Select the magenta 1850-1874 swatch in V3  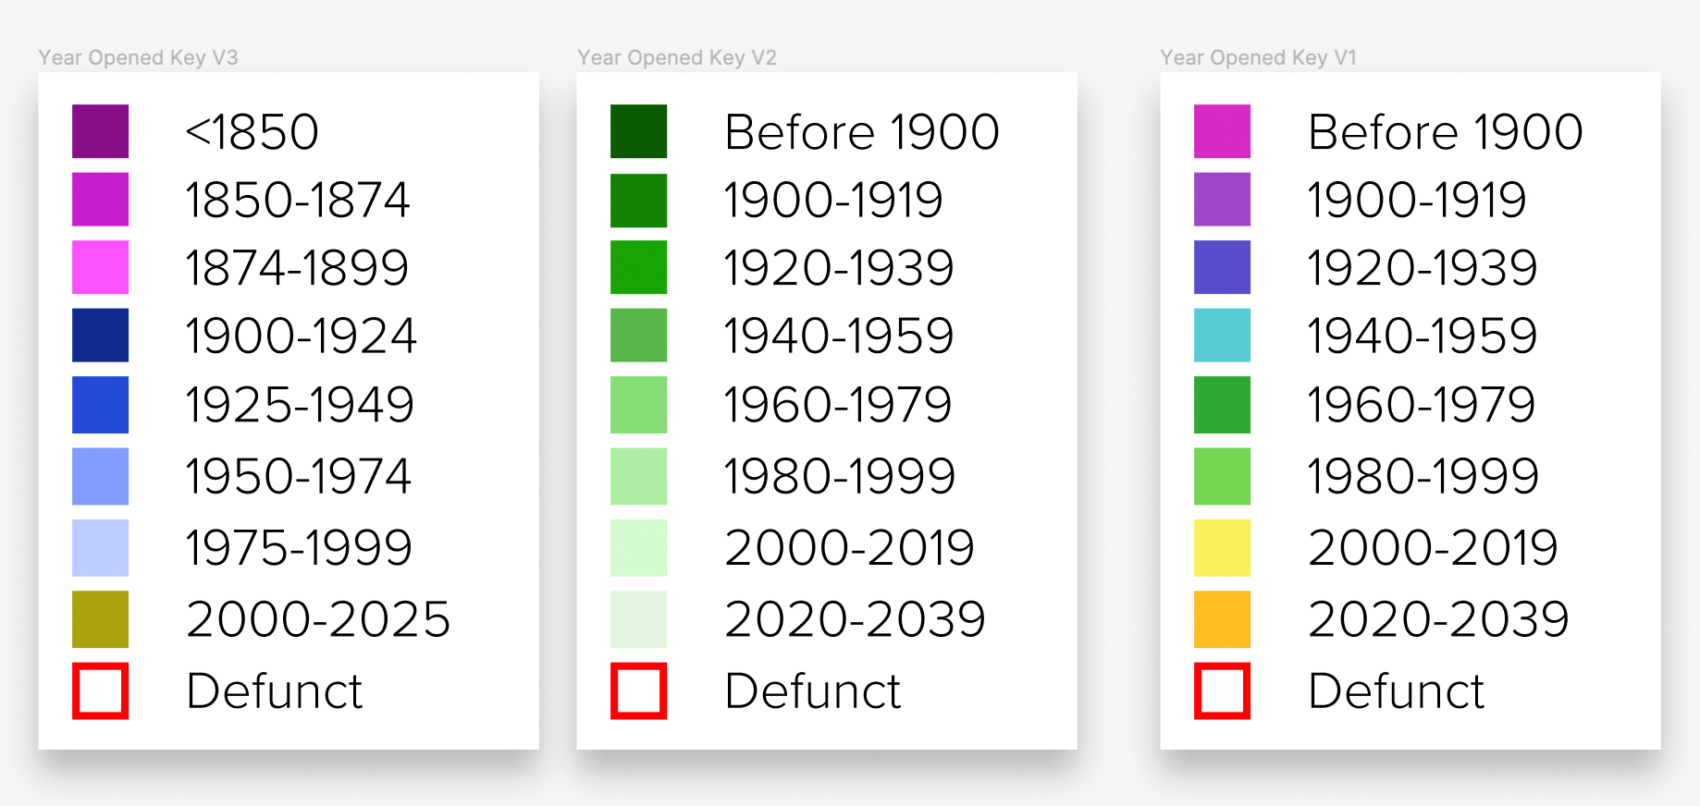100,200
